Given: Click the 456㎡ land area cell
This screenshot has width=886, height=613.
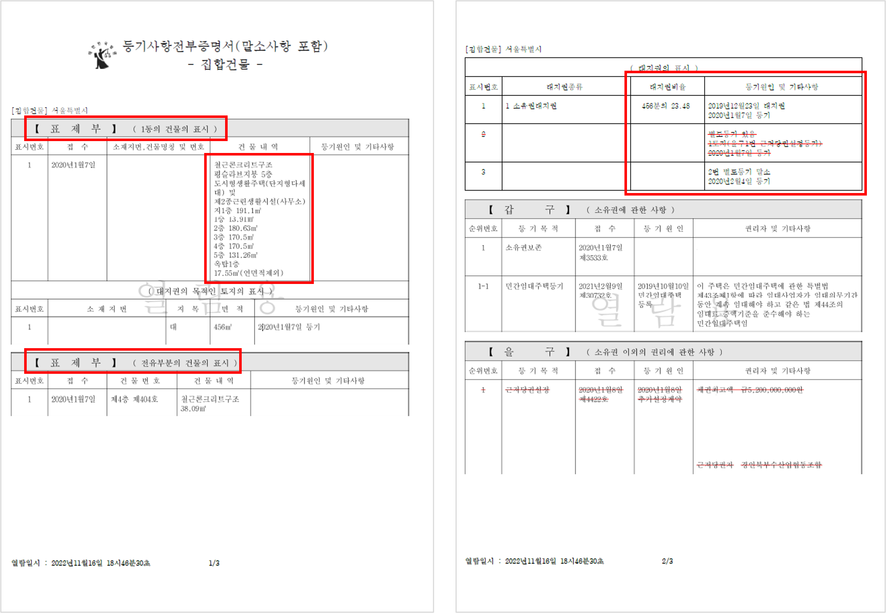Looking at the screenshot, I should [223, 327].
